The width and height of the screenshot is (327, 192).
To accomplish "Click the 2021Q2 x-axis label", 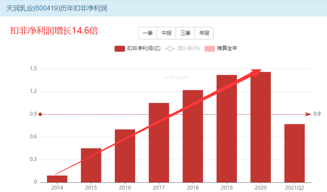I will (x=294, y=188).
